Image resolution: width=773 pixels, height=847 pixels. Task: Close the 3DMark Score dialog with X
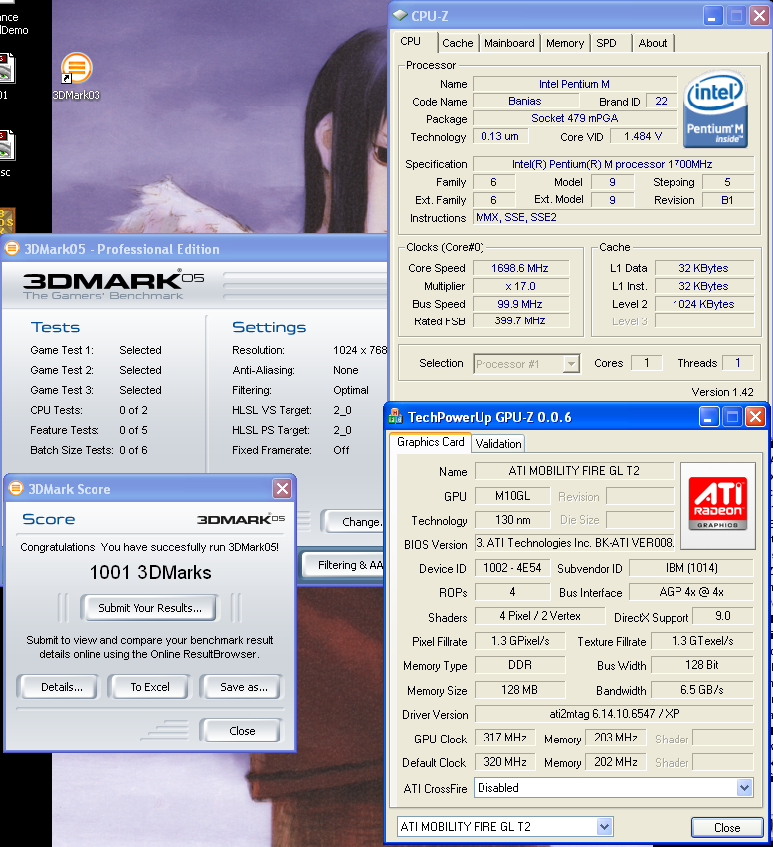pyautogui.click(x=282, y=489)
